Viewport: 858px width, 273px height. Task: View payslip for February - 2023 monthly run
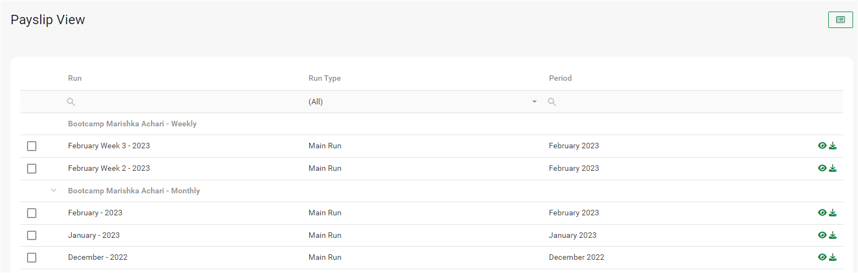pos(822,213)
